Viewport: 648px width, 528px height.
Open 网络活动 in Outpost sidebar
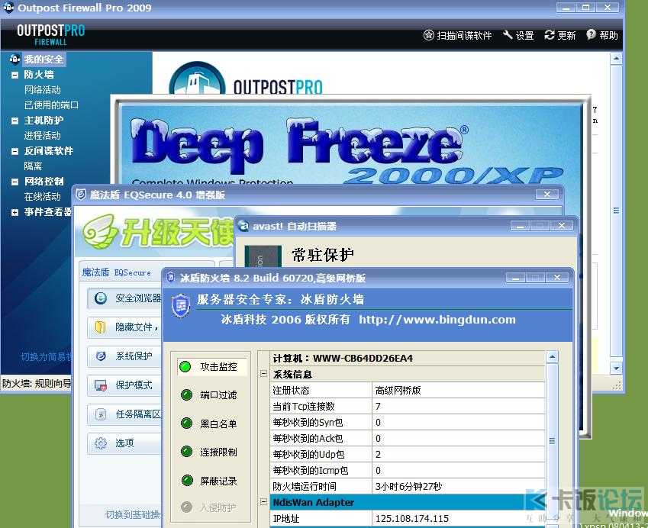(42, 89)
